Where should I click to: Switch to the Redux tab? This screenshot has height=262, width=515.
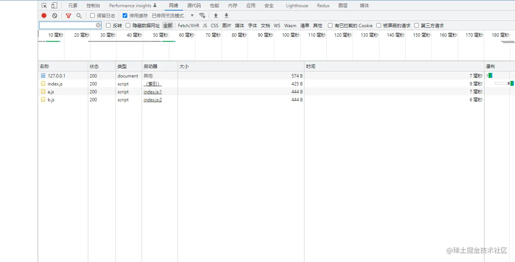tap(323, 6)
